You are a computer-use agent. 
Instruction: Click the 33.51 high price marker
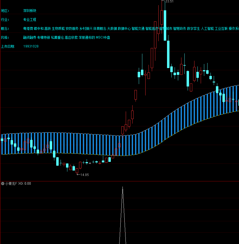point(169,2)
